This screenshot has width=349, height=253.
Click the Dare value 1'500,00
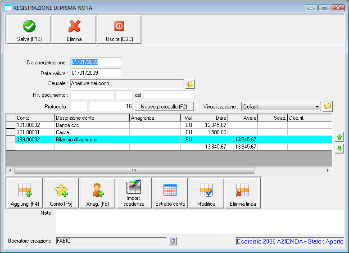tap(212, 132)
